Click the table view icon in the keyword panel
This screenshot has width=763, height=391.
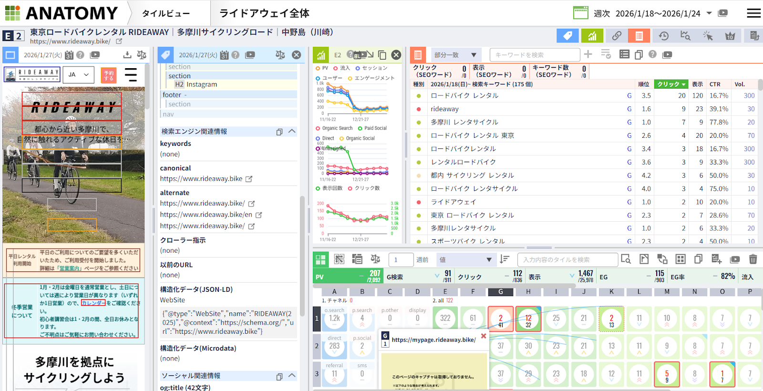tap(624, 54)
